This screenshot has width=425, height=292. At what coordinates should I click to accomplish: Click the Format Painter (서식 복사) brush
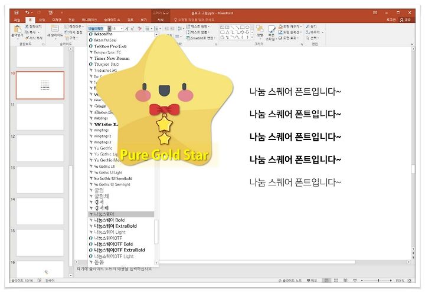tap(27, 38)
